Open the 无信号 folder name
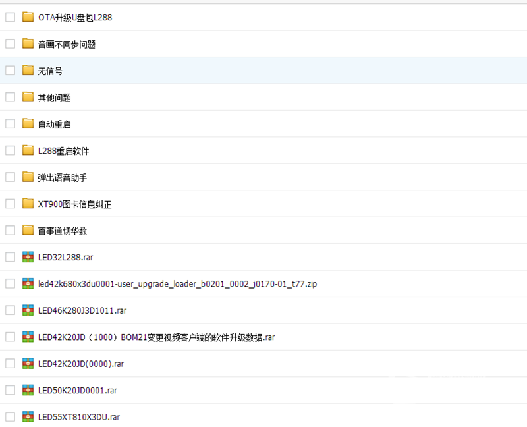This screenshot has height=427, width=527. pos(50,71)
